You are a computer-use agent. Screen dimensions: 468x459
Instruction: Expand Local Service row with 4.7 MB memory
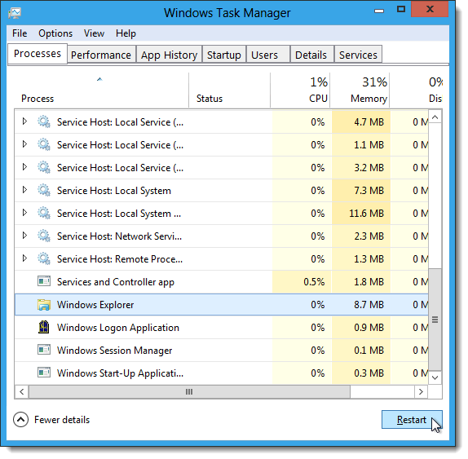point(24,121)
